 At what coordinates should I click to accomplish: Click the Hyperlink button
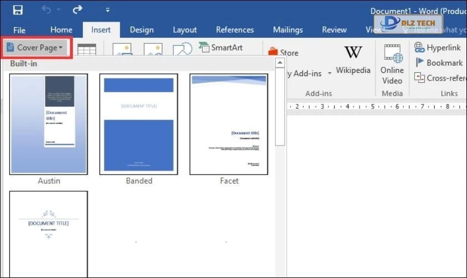point(438,48)
